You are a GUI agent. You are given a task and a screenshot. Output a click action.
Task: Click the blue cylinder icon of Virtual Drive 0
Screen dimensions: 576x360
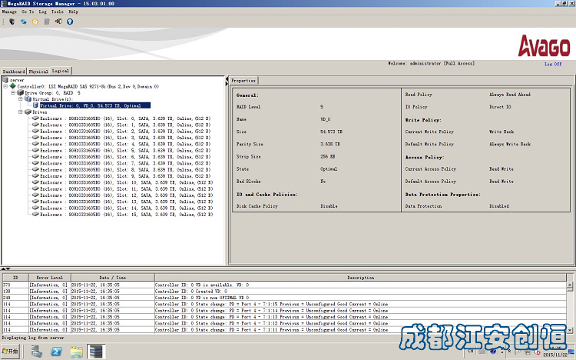pyautogui.click(x=35, y=105)
